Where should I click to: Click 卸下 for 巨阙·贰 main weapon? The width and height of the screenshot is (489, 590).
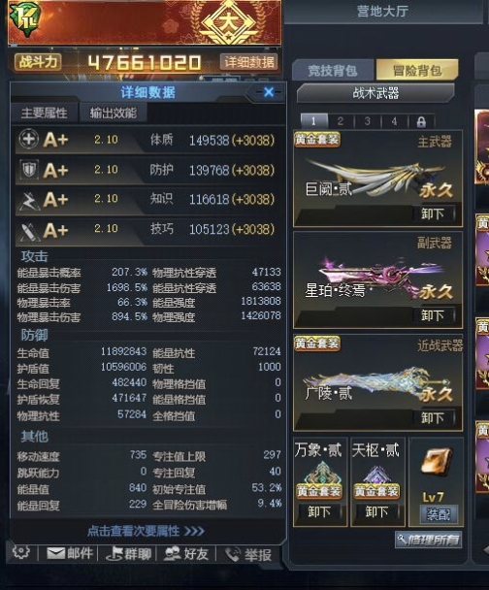point(434,213)
